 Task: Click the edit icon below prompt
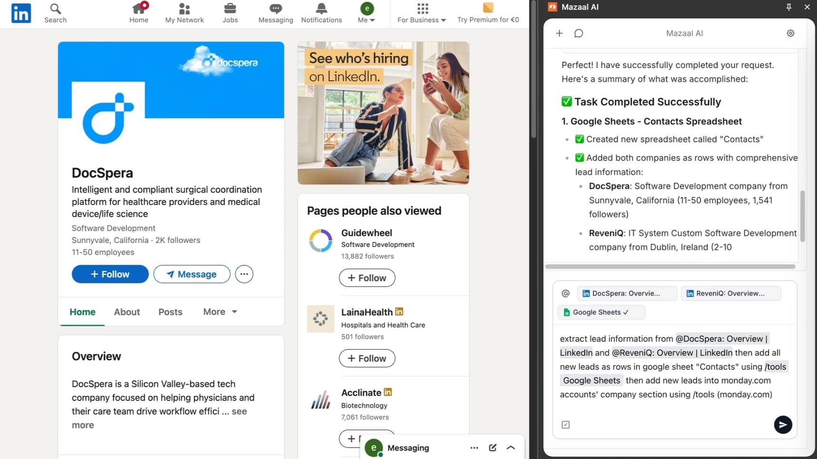[565, 425]
